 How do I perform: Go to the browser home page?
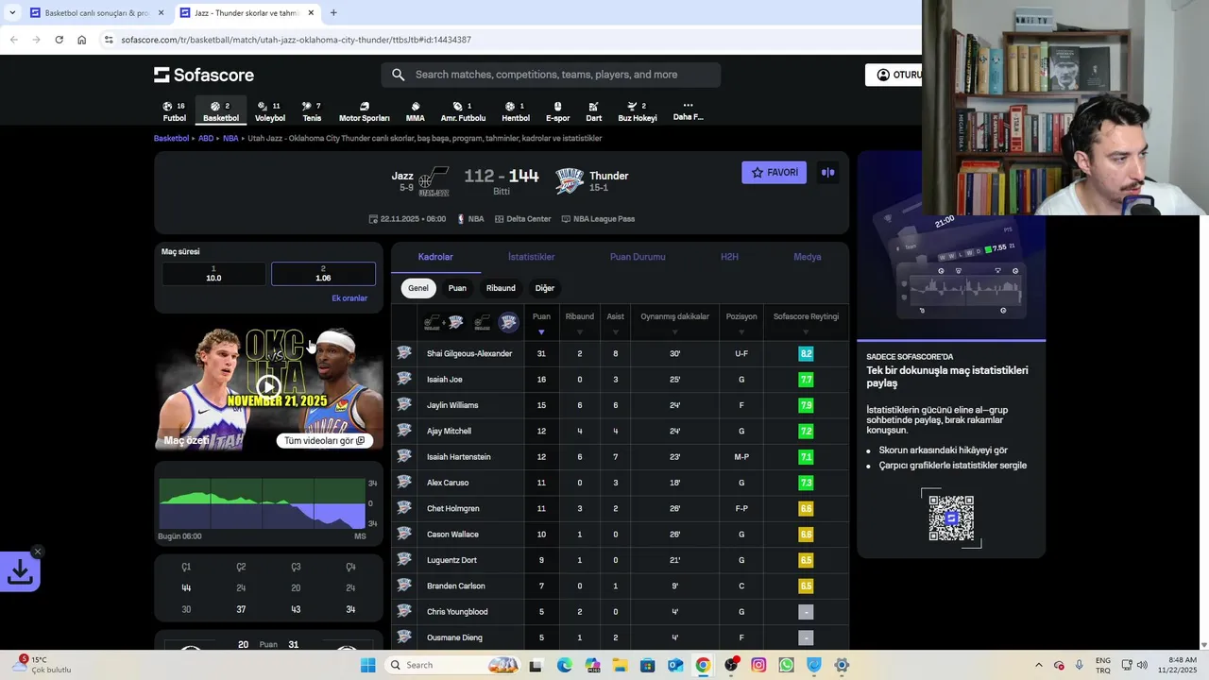[x=81, y=40]
